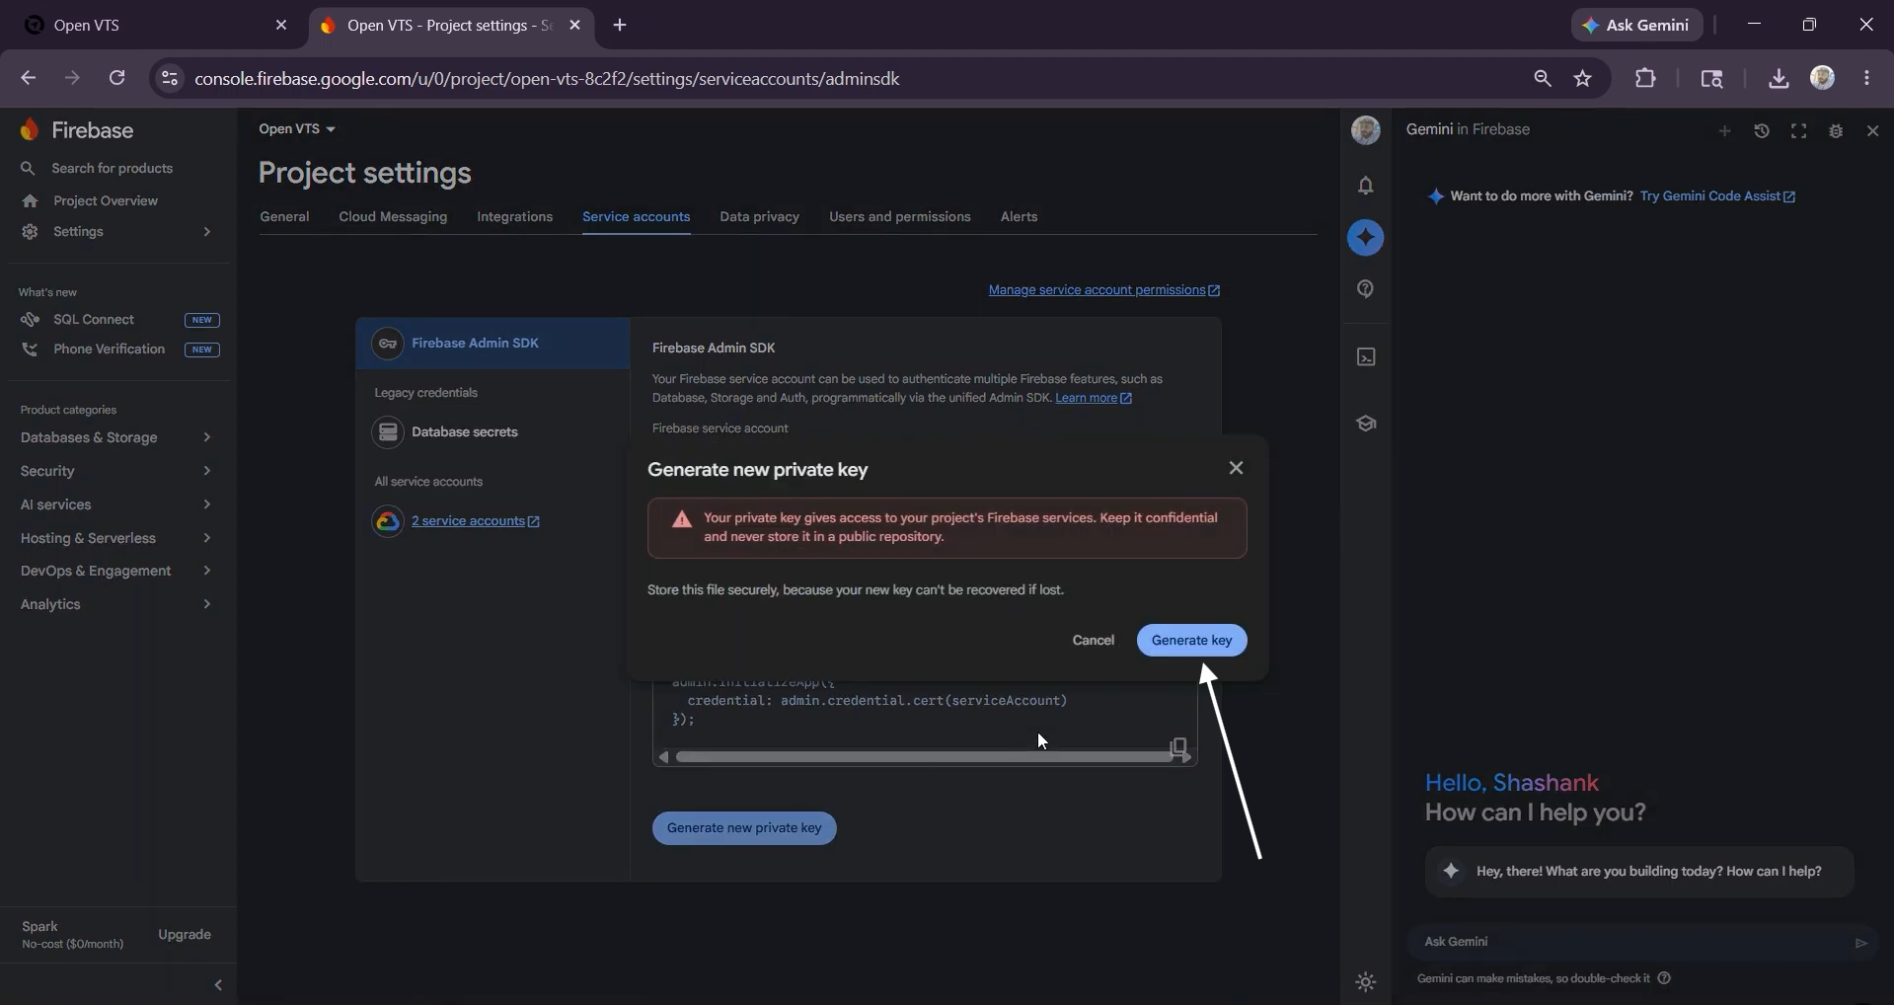The width and height of the screenshot is (1894, 1005).
Task: Select the Service accounts tab
Action: point(636,217)
